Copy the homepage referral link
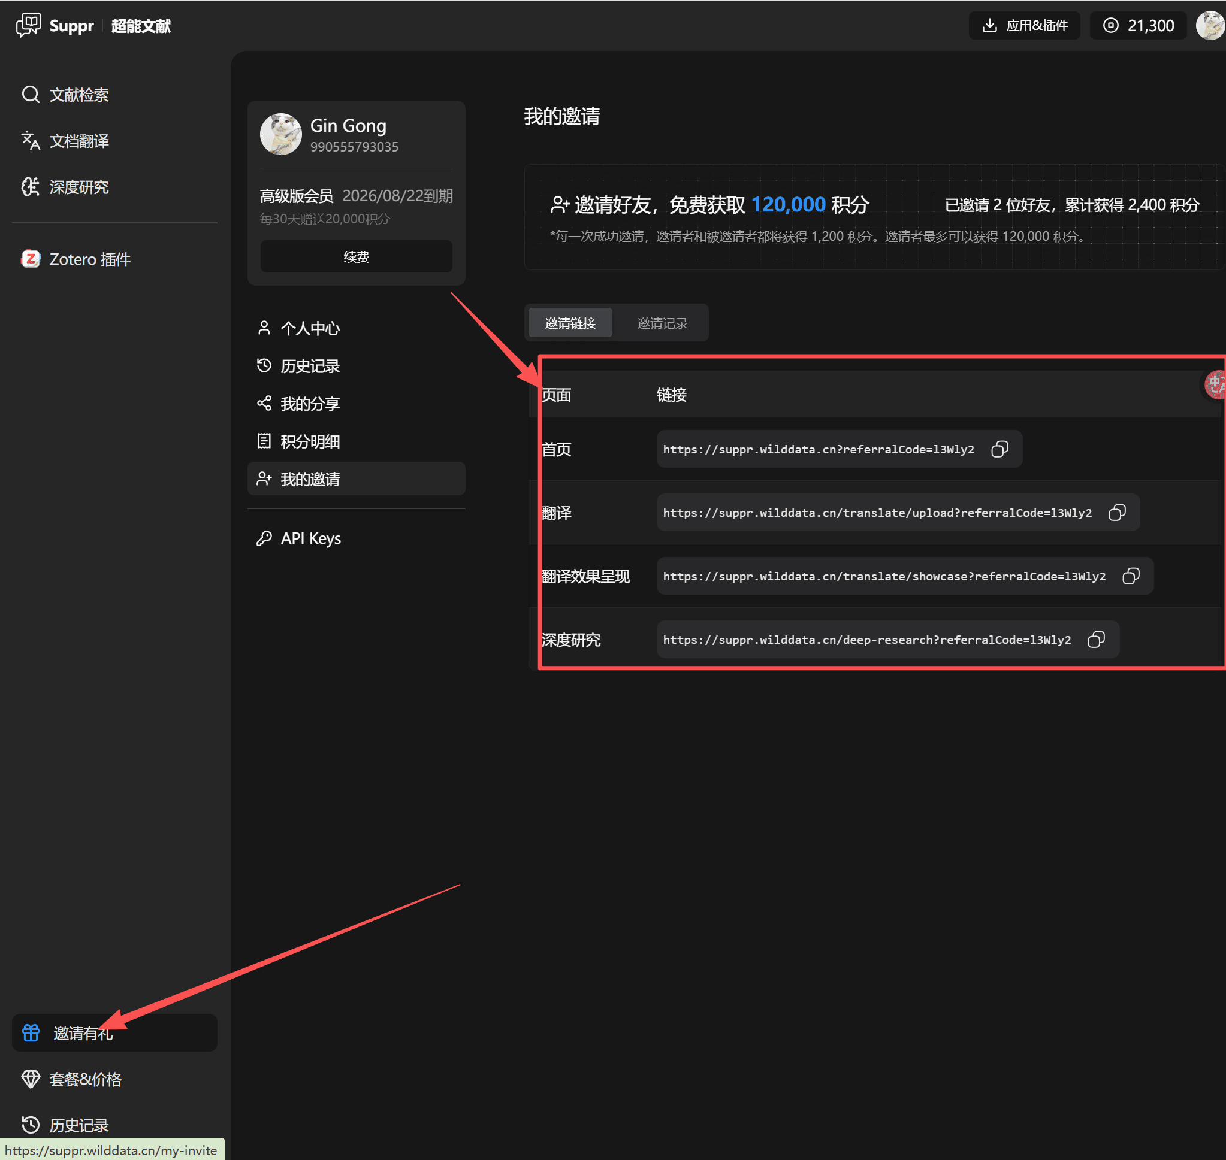1226x1160 pixels. click(x=999, y=449)
